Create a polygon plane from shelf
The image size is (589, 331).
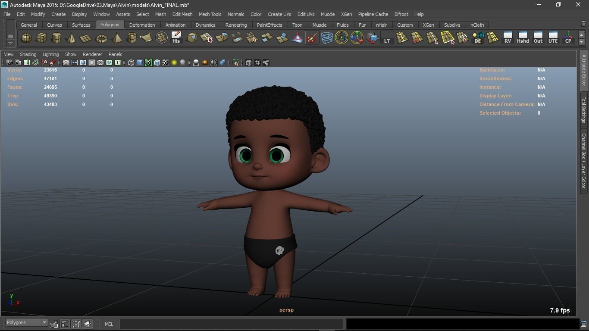click(x=86, y=38)
